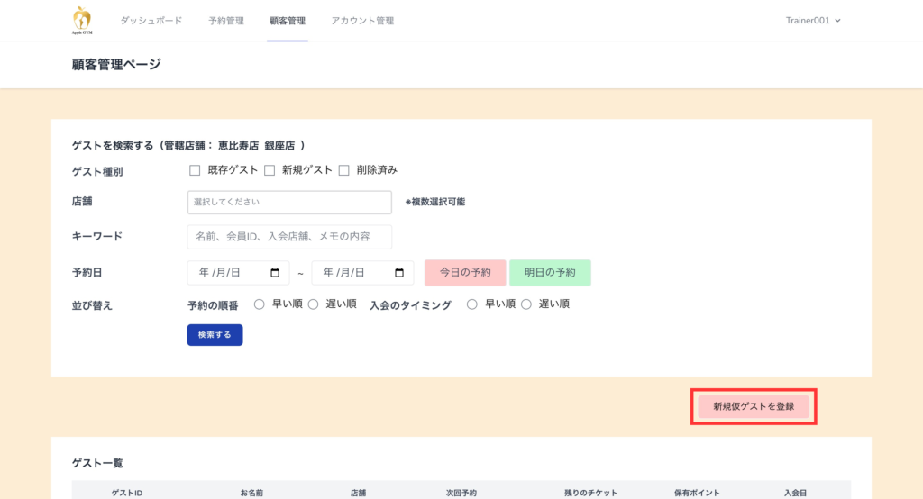This screenshot has width=923, height=499.
Task: Filter by 今日の予約 pink button
Action: click(x=465, y=273)
